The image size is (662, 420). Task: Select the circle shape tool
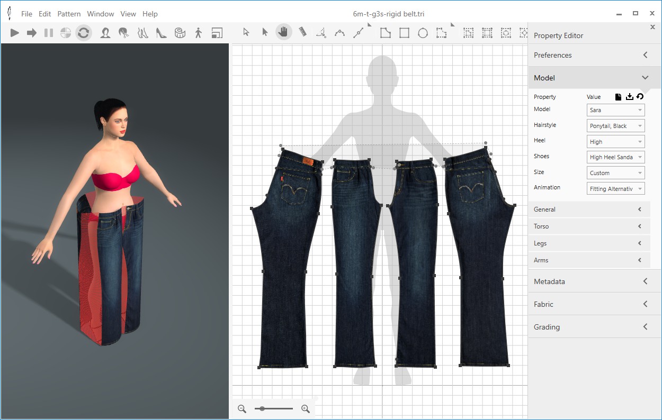pos(423,33)
